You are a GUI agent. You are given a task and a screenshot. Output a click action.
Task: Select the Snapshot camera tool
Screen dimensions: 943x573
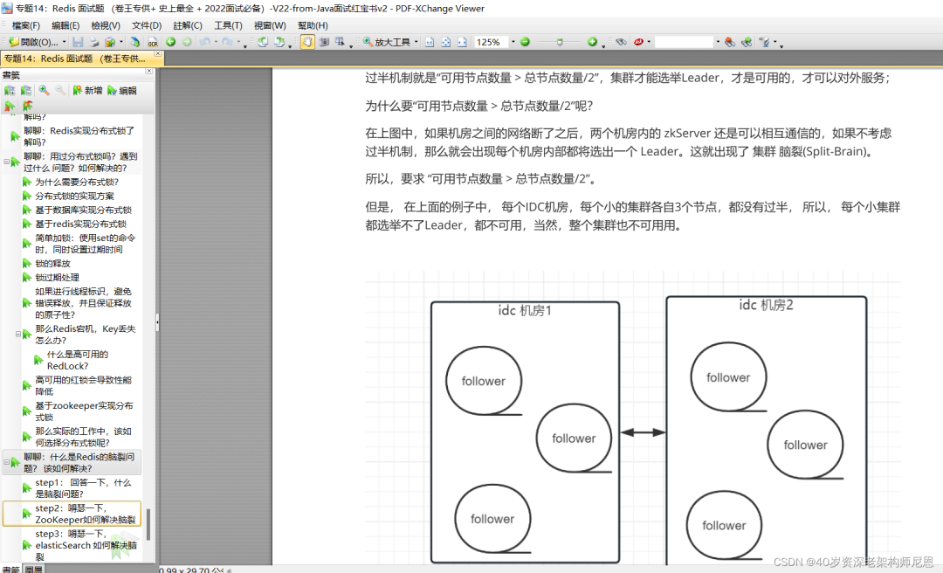click(x=324, y=42)
